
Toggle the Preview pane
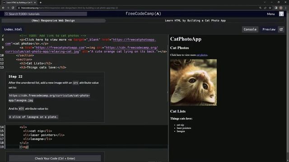click(269, 29)
